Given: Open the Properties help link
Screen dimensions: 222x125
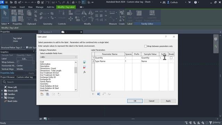Looking at the screenshot, I should tap(7, 73).
